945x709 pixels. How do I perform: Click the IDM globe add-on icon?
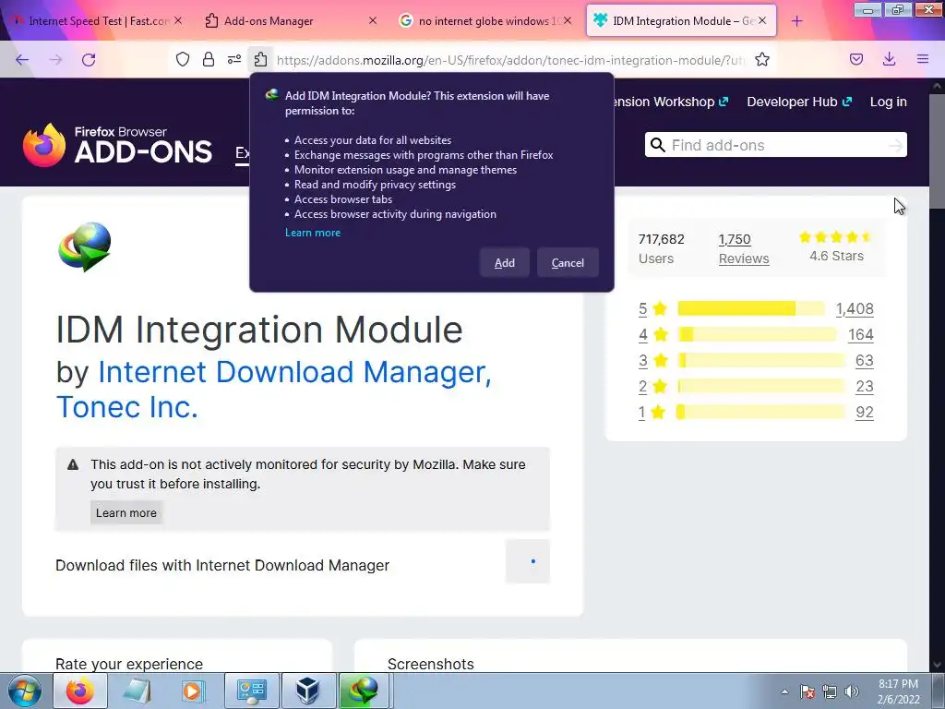(84, 246)
